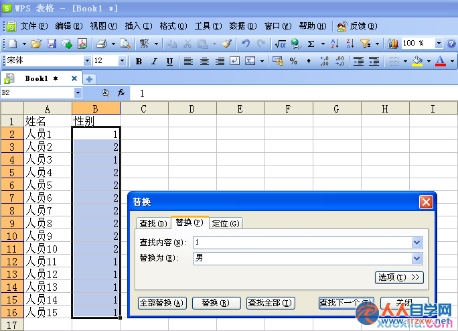Switch to 定位 tab in dialog

[x=226, y=223]
